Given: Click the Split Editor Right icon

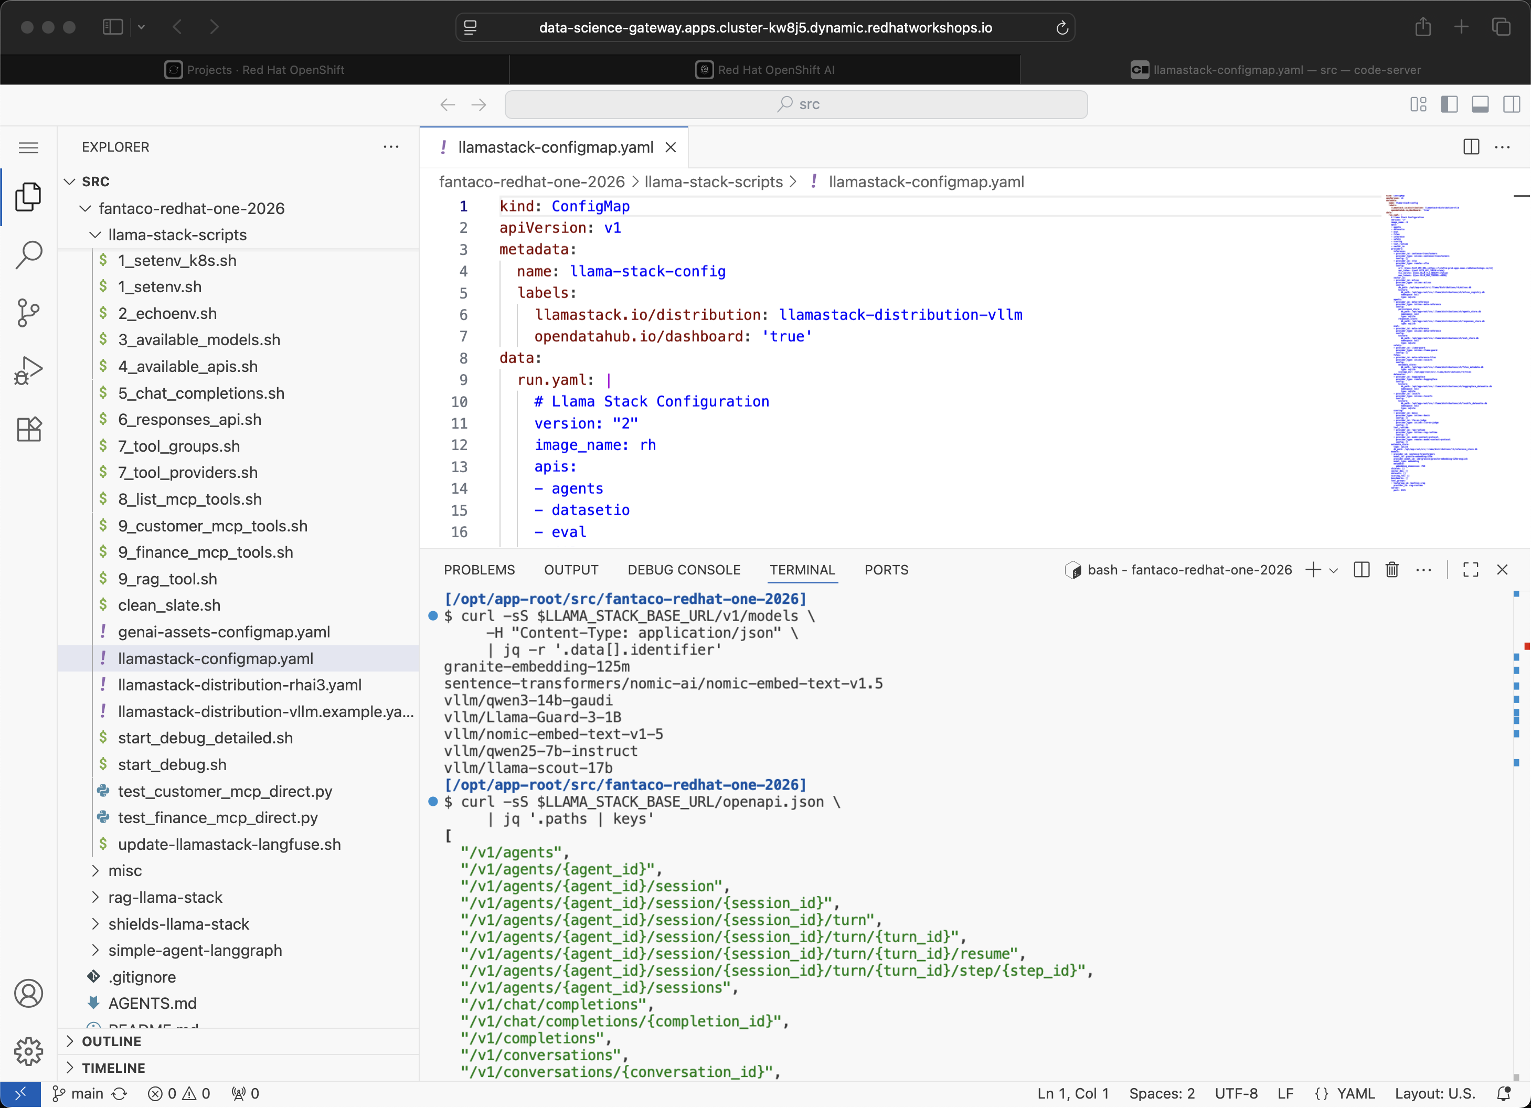Looking at the screenshot, I should click(1471, 147).
